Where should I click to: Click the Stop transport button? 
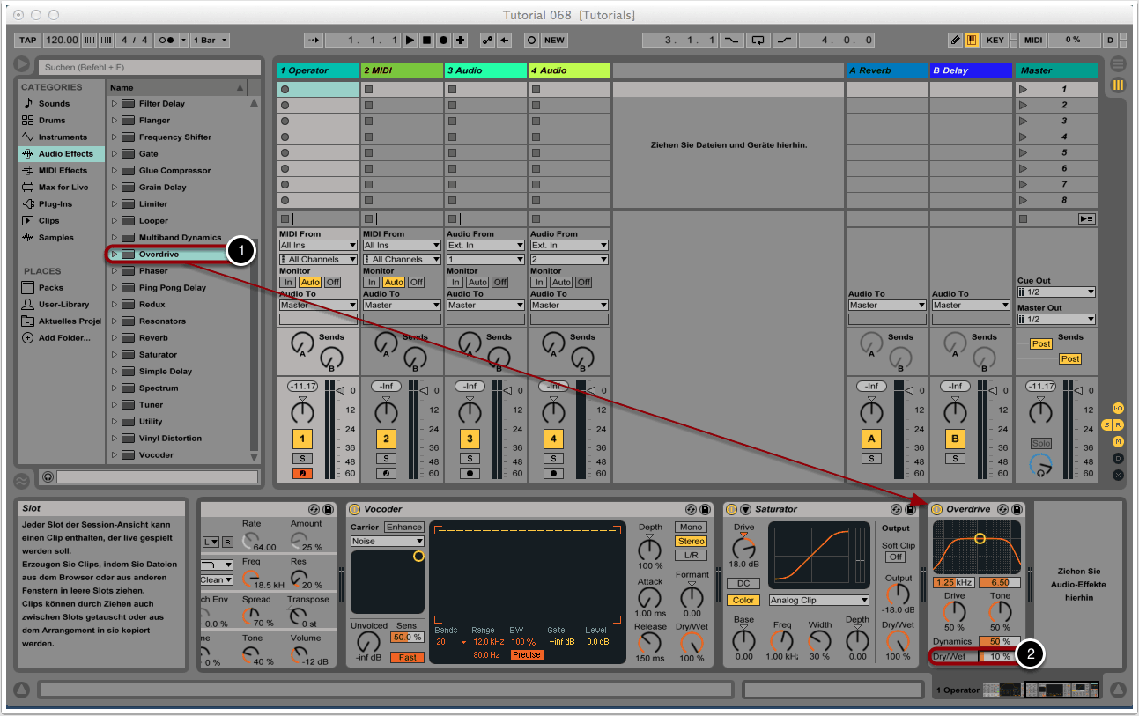click(x=426, y=41)
